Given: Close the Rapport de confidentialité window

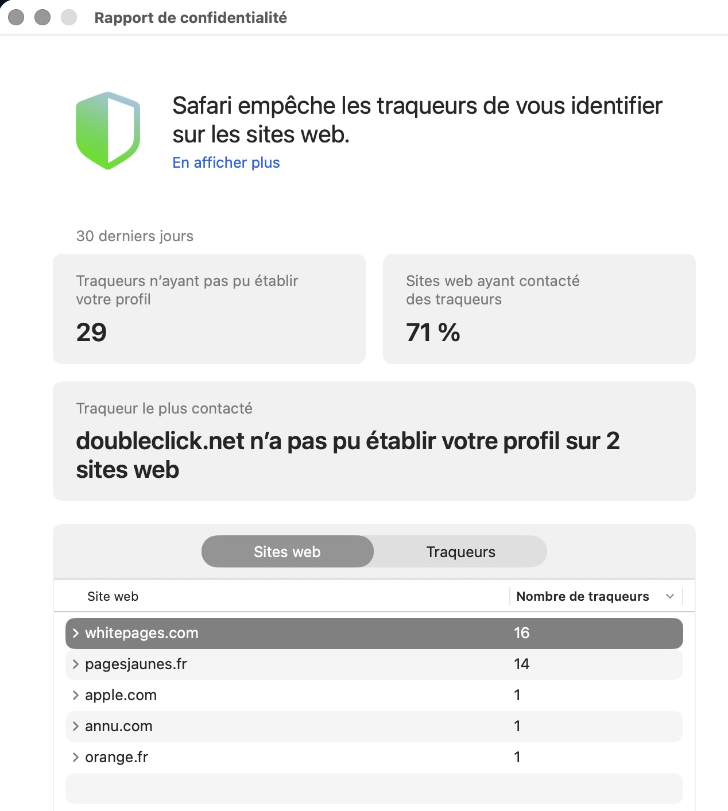Looking at the screenshot, I should 16,18.
